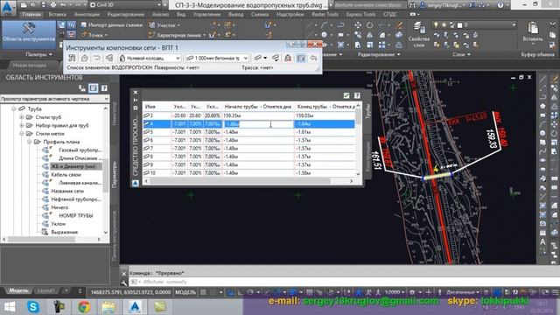Expand the Набор правил для труб node
Image resolution: width=560 pixels, height=315 pixels.
(22, 125)
